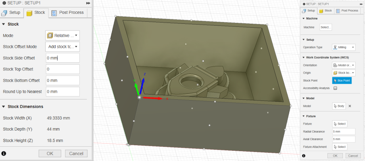Click Post Process G1G2 icon left panel

click(x=54, y=13)
